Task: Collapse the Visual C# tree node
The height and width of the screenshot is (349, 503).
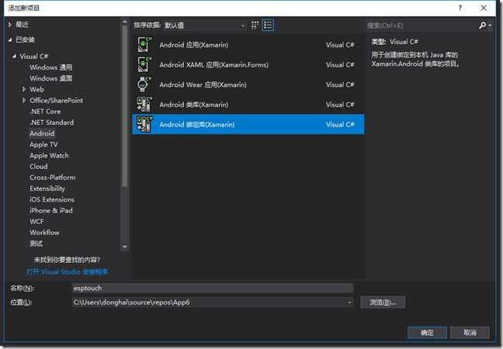Action: tap(14, 56)
